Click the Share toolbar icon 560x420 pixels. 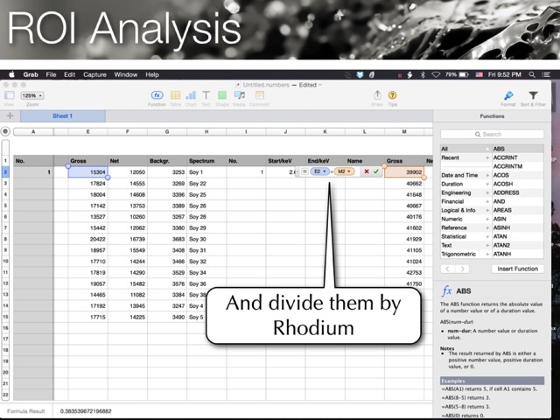377,95
